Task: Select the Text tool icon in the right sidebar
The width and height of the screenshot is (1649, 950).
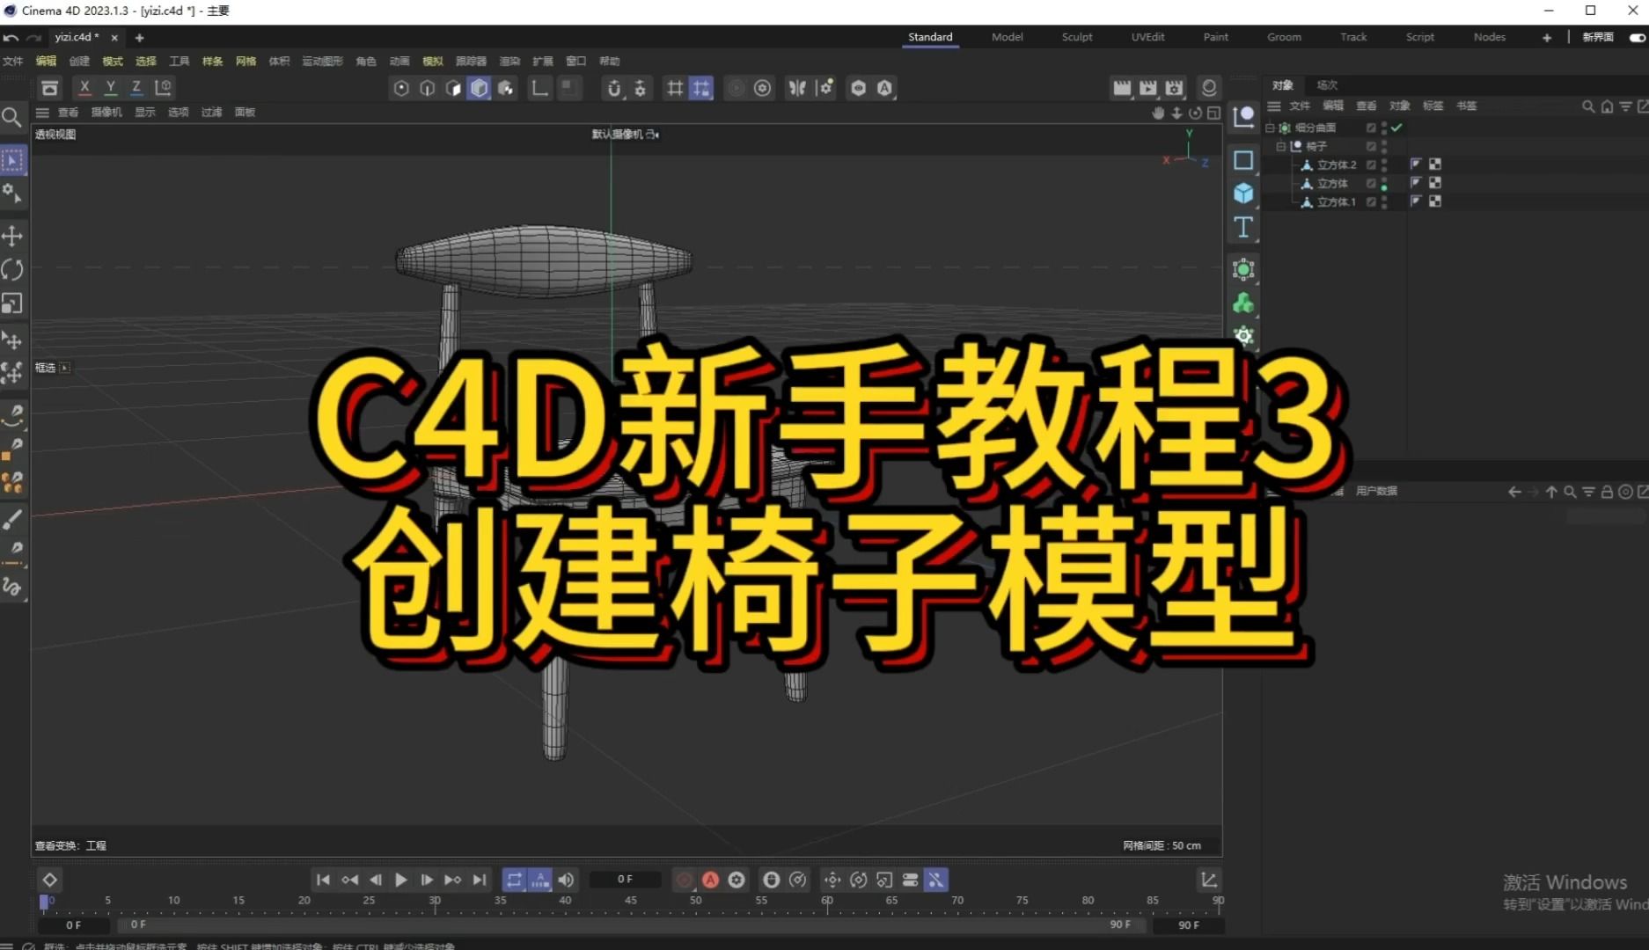Action: coord(1243,227)
